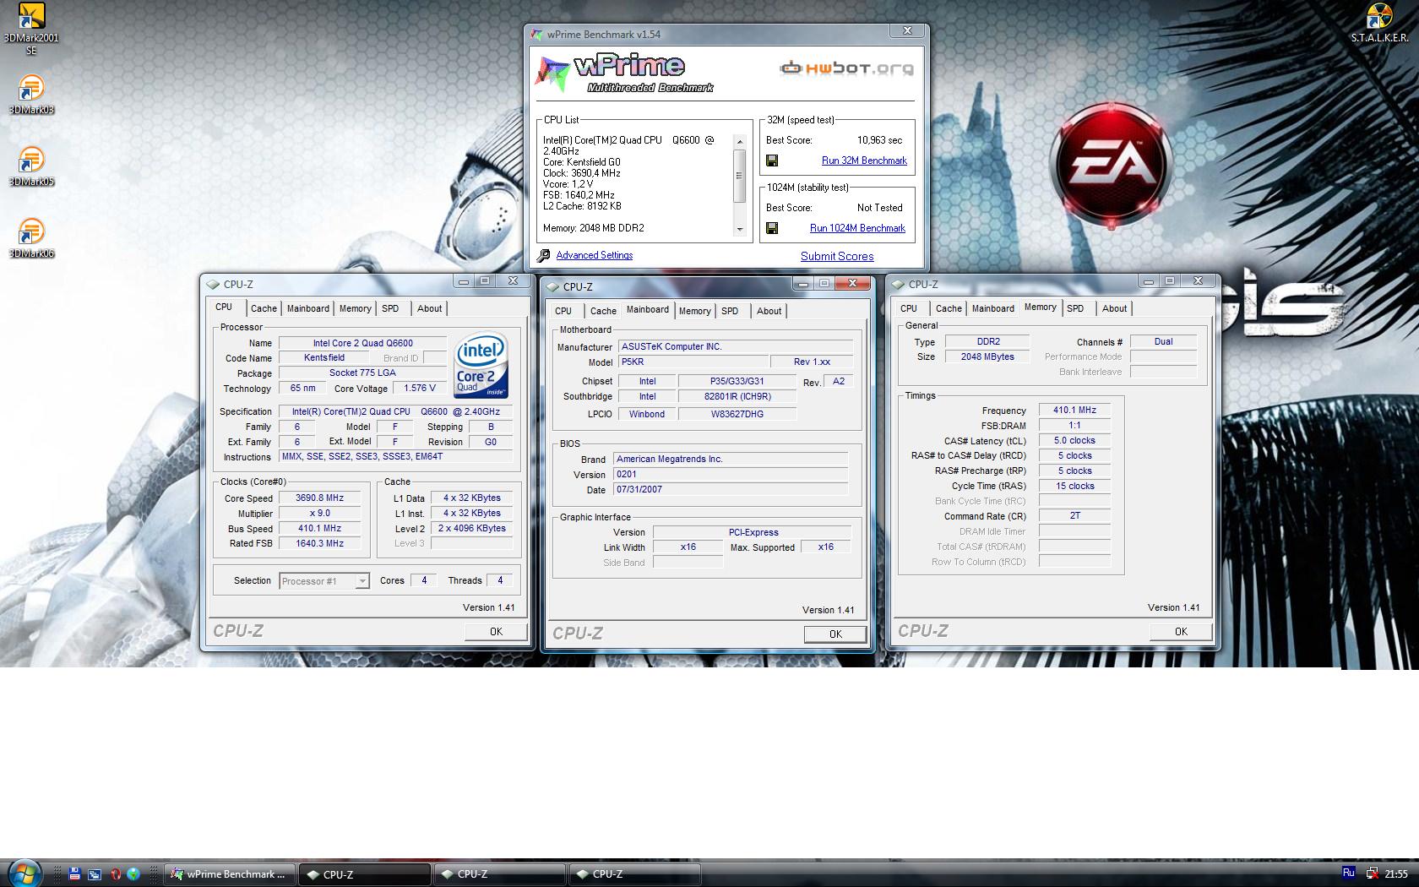Click OK in the middle CPU-Z window
The width and height of the screenshot is (1419, 887).
click(835, 634)
